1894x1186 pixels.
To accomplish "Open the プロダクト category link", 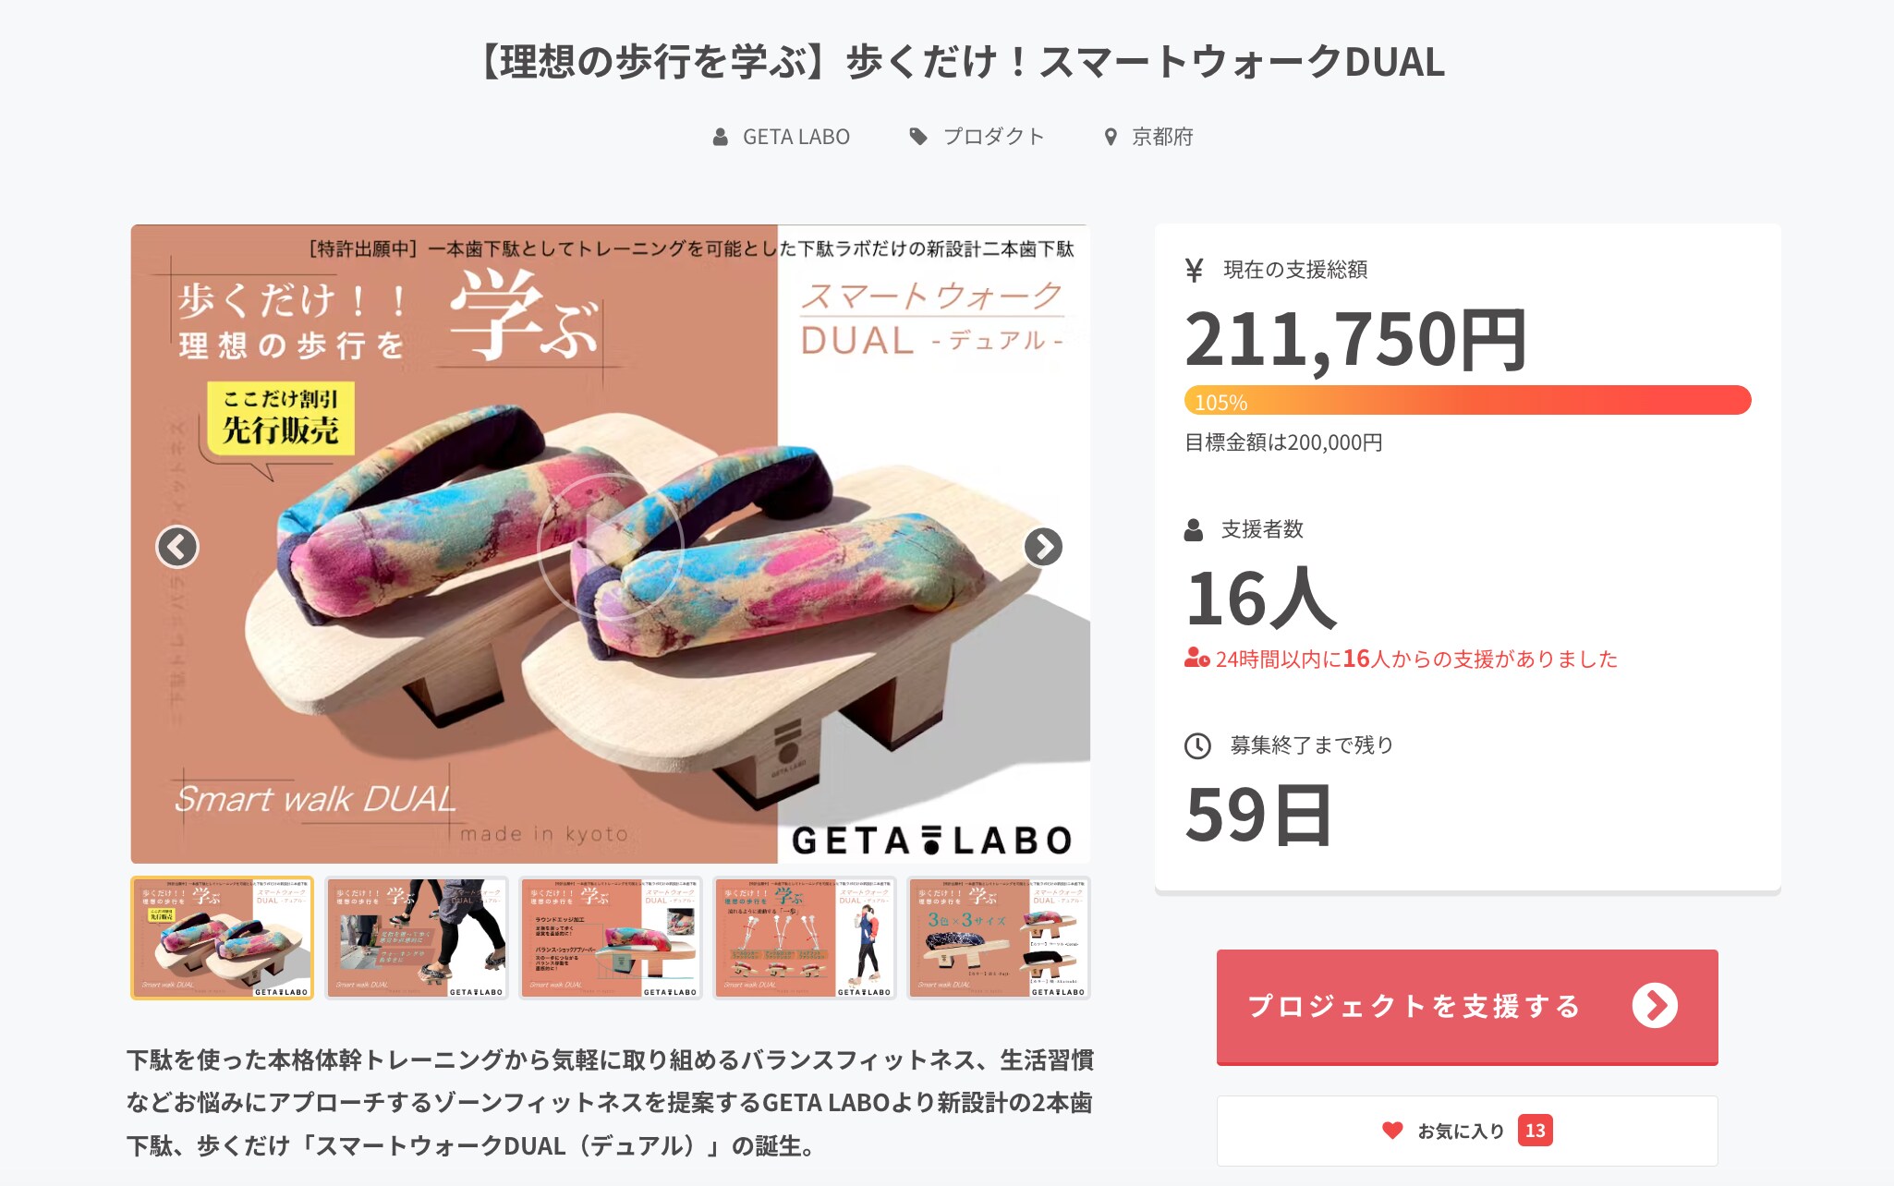I will 993,137.
